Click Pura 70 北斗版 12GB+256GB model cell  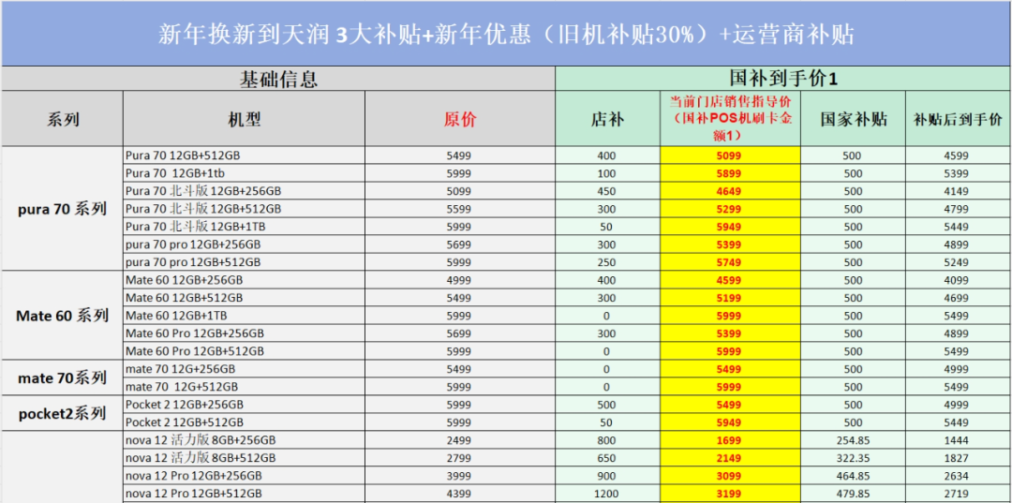[x=244, y=191]
